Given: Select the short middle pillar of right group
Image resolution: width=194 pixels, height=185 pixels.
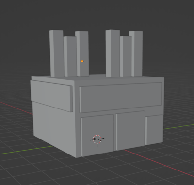Looking at the screenshot, I should pos(126,57).
